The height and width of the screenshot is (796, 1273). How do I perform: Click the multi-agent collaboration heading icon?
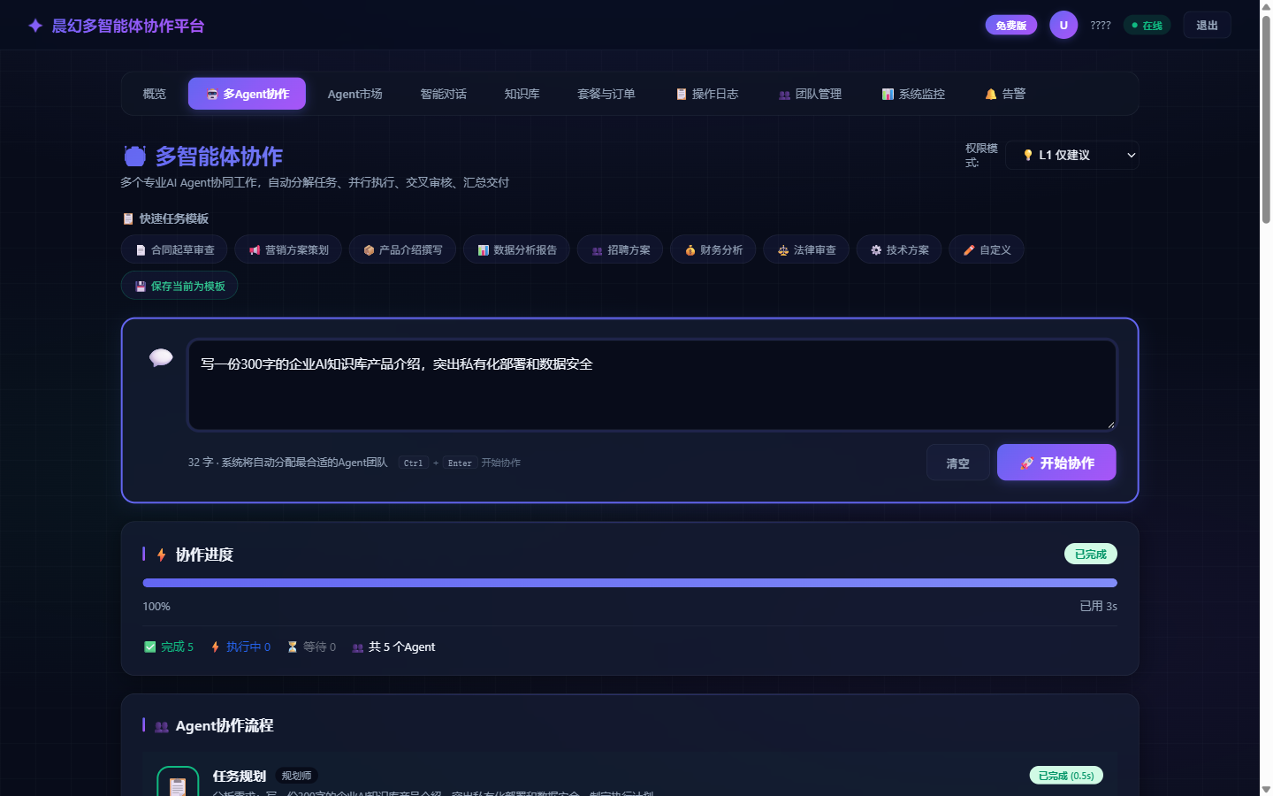point(134,157)
